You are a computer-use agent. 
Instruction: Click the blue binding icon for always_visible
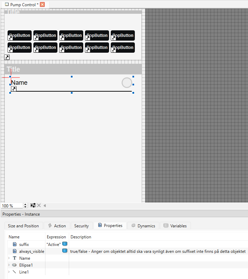point(65,251)
